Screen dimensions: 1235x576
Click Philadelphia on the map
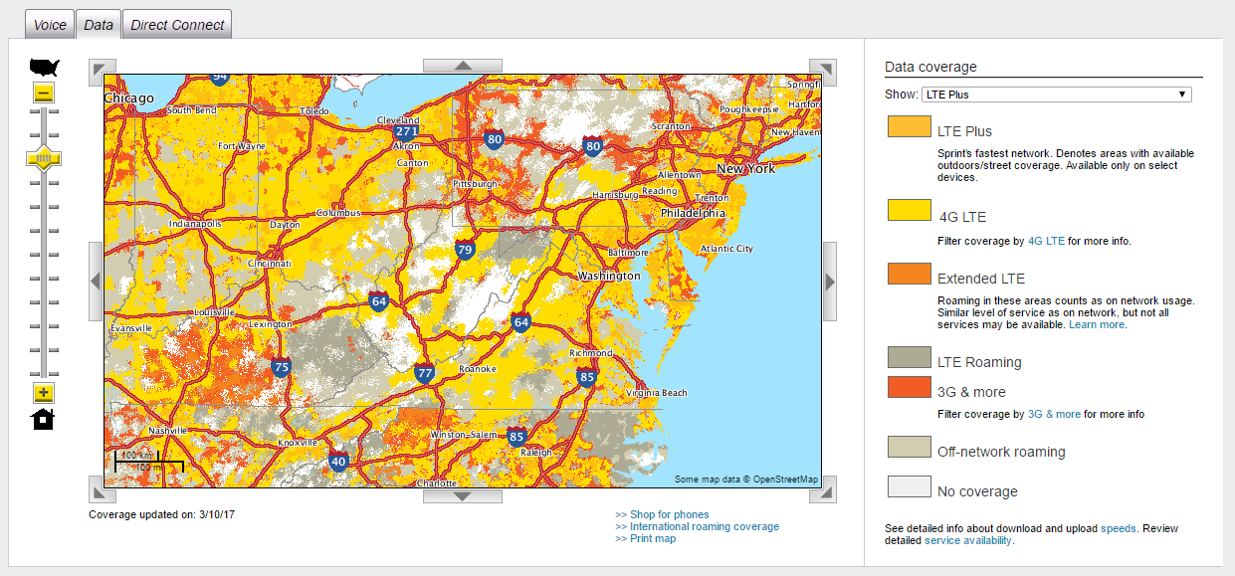click(x=694, y=213)
